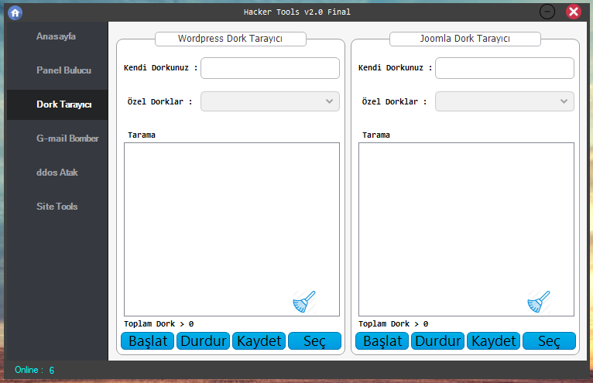The height and width of the screenshot is (383, 593).
Task: Minimize the Hacker Tools window
Action: (547, 12)
